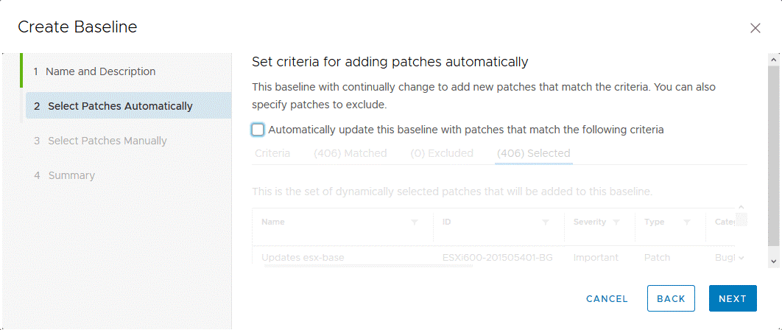Close the Create Baseline dialog

click(x=755, y=28)
